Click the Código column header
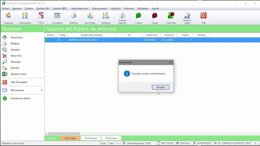Screen dimensions: 260x146 [x=62, y=35]
